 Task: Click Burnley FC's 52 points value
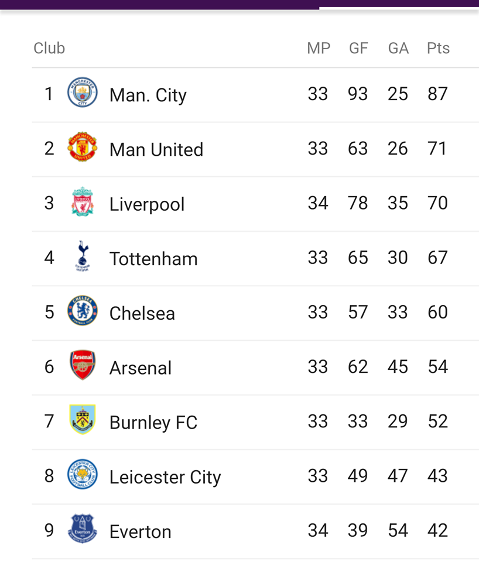[438, 421]
